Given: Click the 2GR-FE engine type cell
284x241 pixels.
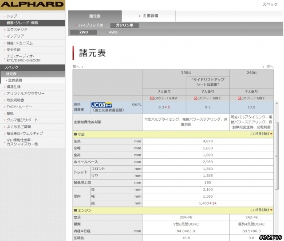Looking at the screenshot, I should 186,218.
